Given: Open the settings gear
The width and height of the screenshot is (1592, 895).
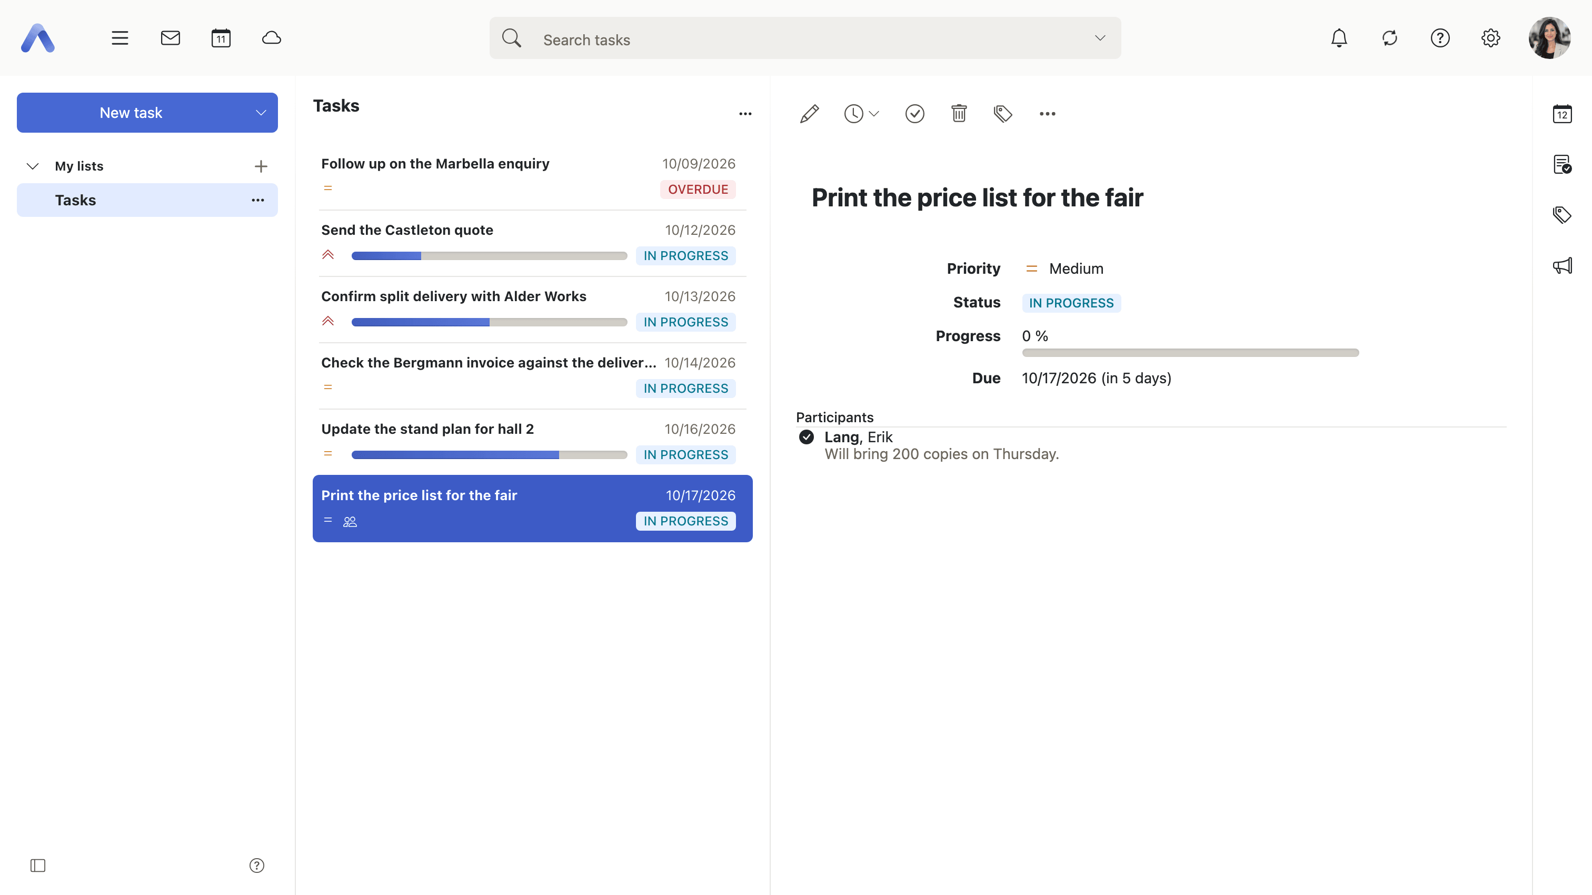Looking at the screenshot, I should [x=1490, y=38].
